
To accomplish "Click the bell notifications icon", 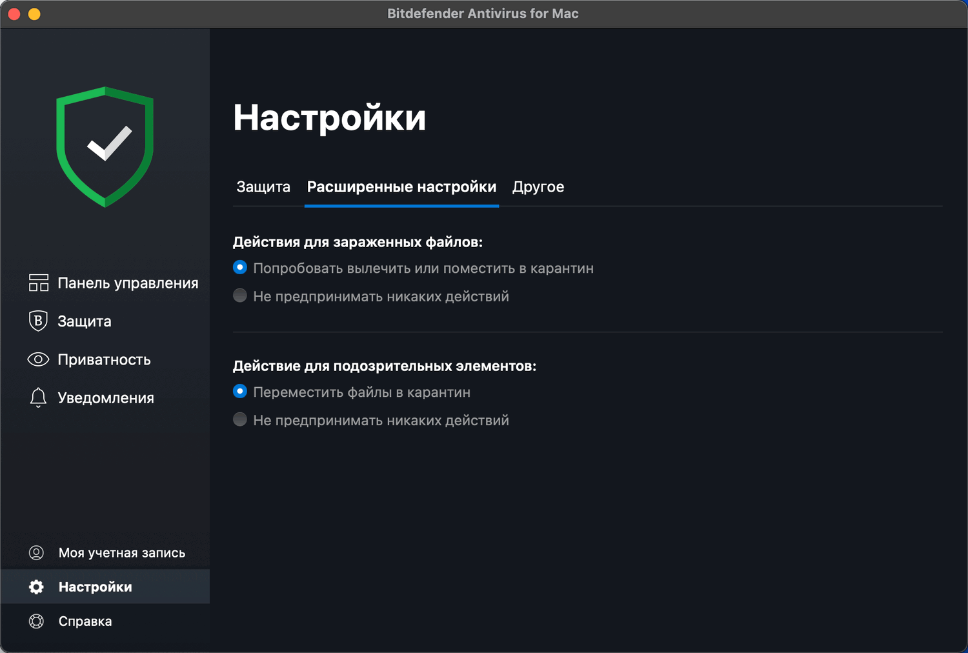I will tap(38, 397).
